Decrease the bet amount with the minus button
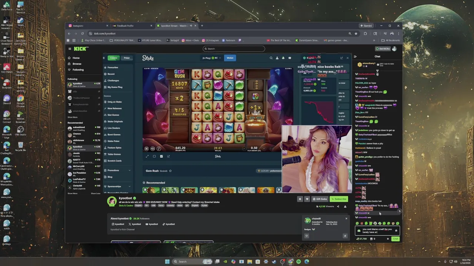 [x=244, y=149]
